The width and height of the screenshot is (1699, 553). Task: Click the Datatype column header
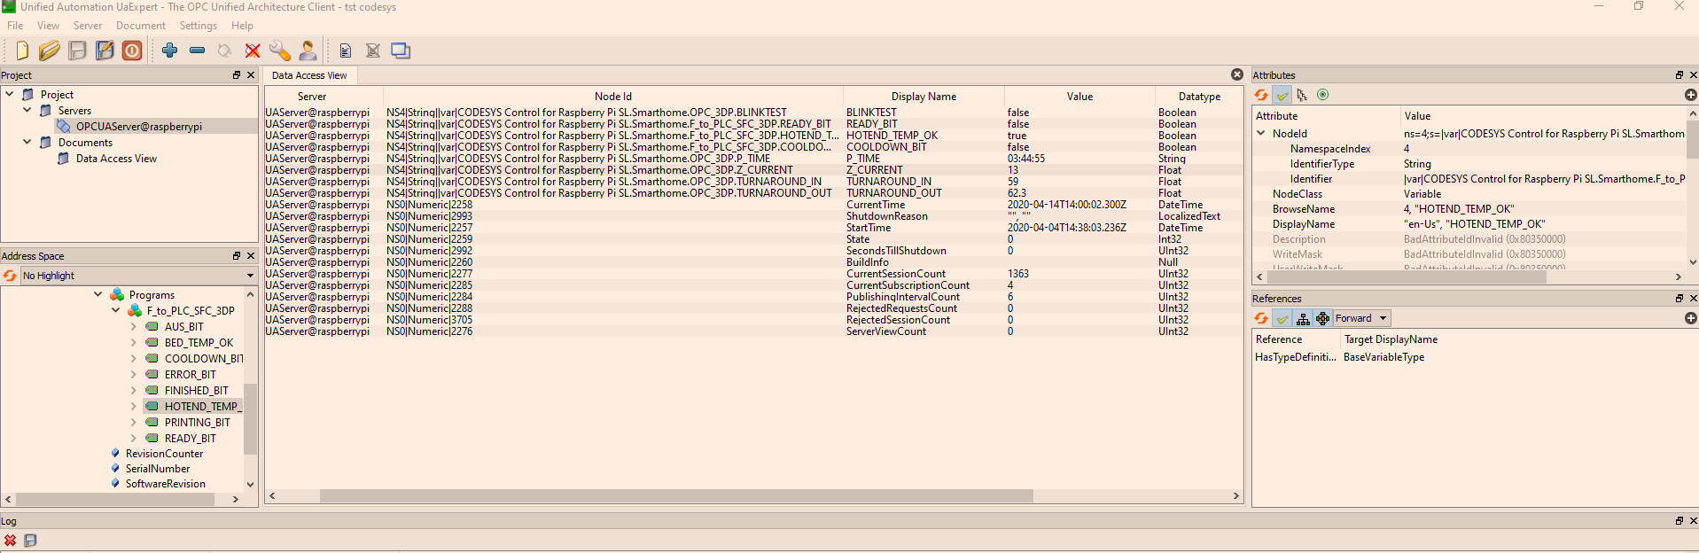[x=1199, y=97]
